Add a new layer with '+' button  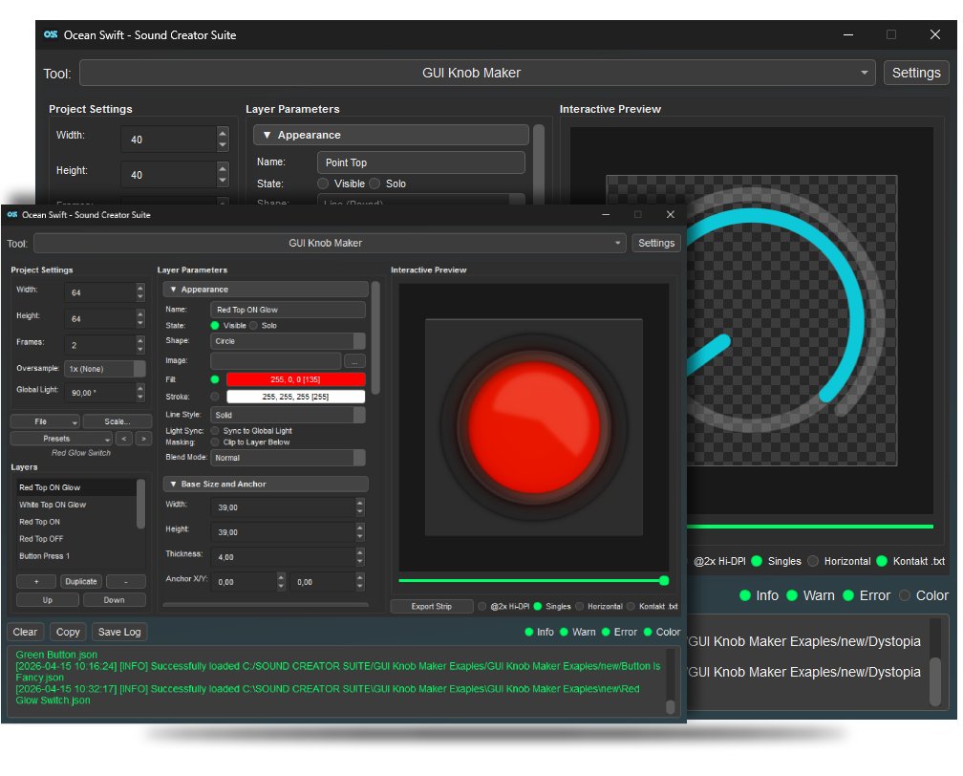click(x=36, y=581)
